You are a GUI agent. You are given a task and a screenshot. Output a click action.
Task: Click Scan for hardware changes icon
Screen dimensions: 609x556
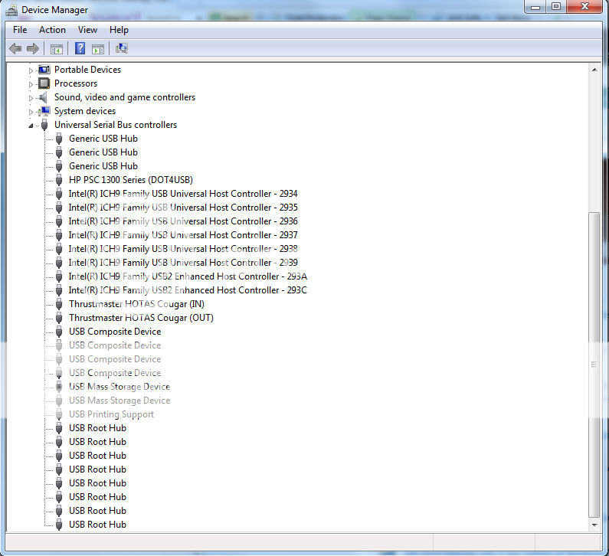(x=122, y=49)
